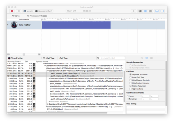The image size is (174, 122).
Task: Select the All Sample Counts radio
Action: tap(130, 65)
